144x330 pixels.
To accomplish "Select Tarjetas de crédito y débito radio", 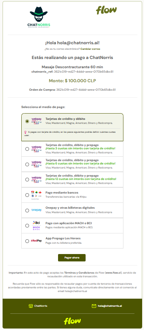I will (27, 121).
